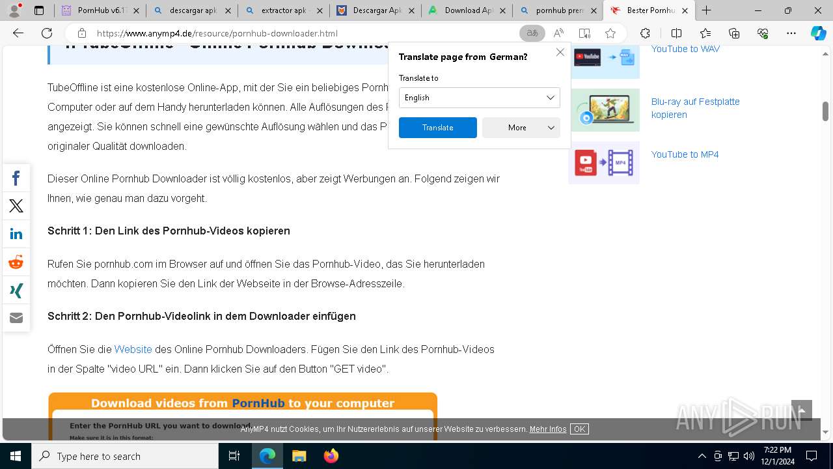833x469 pixels.
Task: Toggle Split screen icon
Action: click(x=676, y=33)
